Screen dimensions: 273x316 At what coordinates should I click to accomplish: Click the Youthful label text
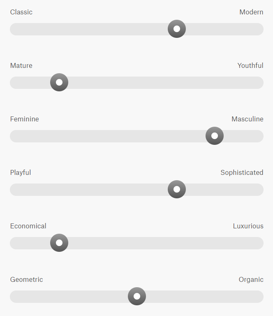click(x=250, y=65)
